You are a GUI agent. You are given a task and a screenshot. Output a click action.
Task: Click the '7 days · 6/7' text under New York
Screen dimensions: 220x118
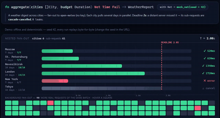(13, 82)
